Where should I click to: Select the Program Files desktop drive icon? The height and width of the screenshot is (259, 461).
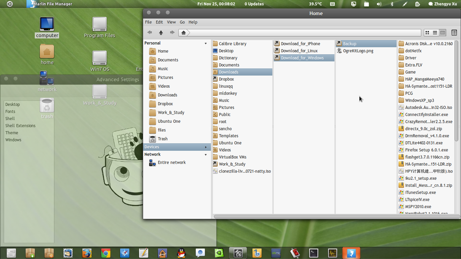coord(100,28)
